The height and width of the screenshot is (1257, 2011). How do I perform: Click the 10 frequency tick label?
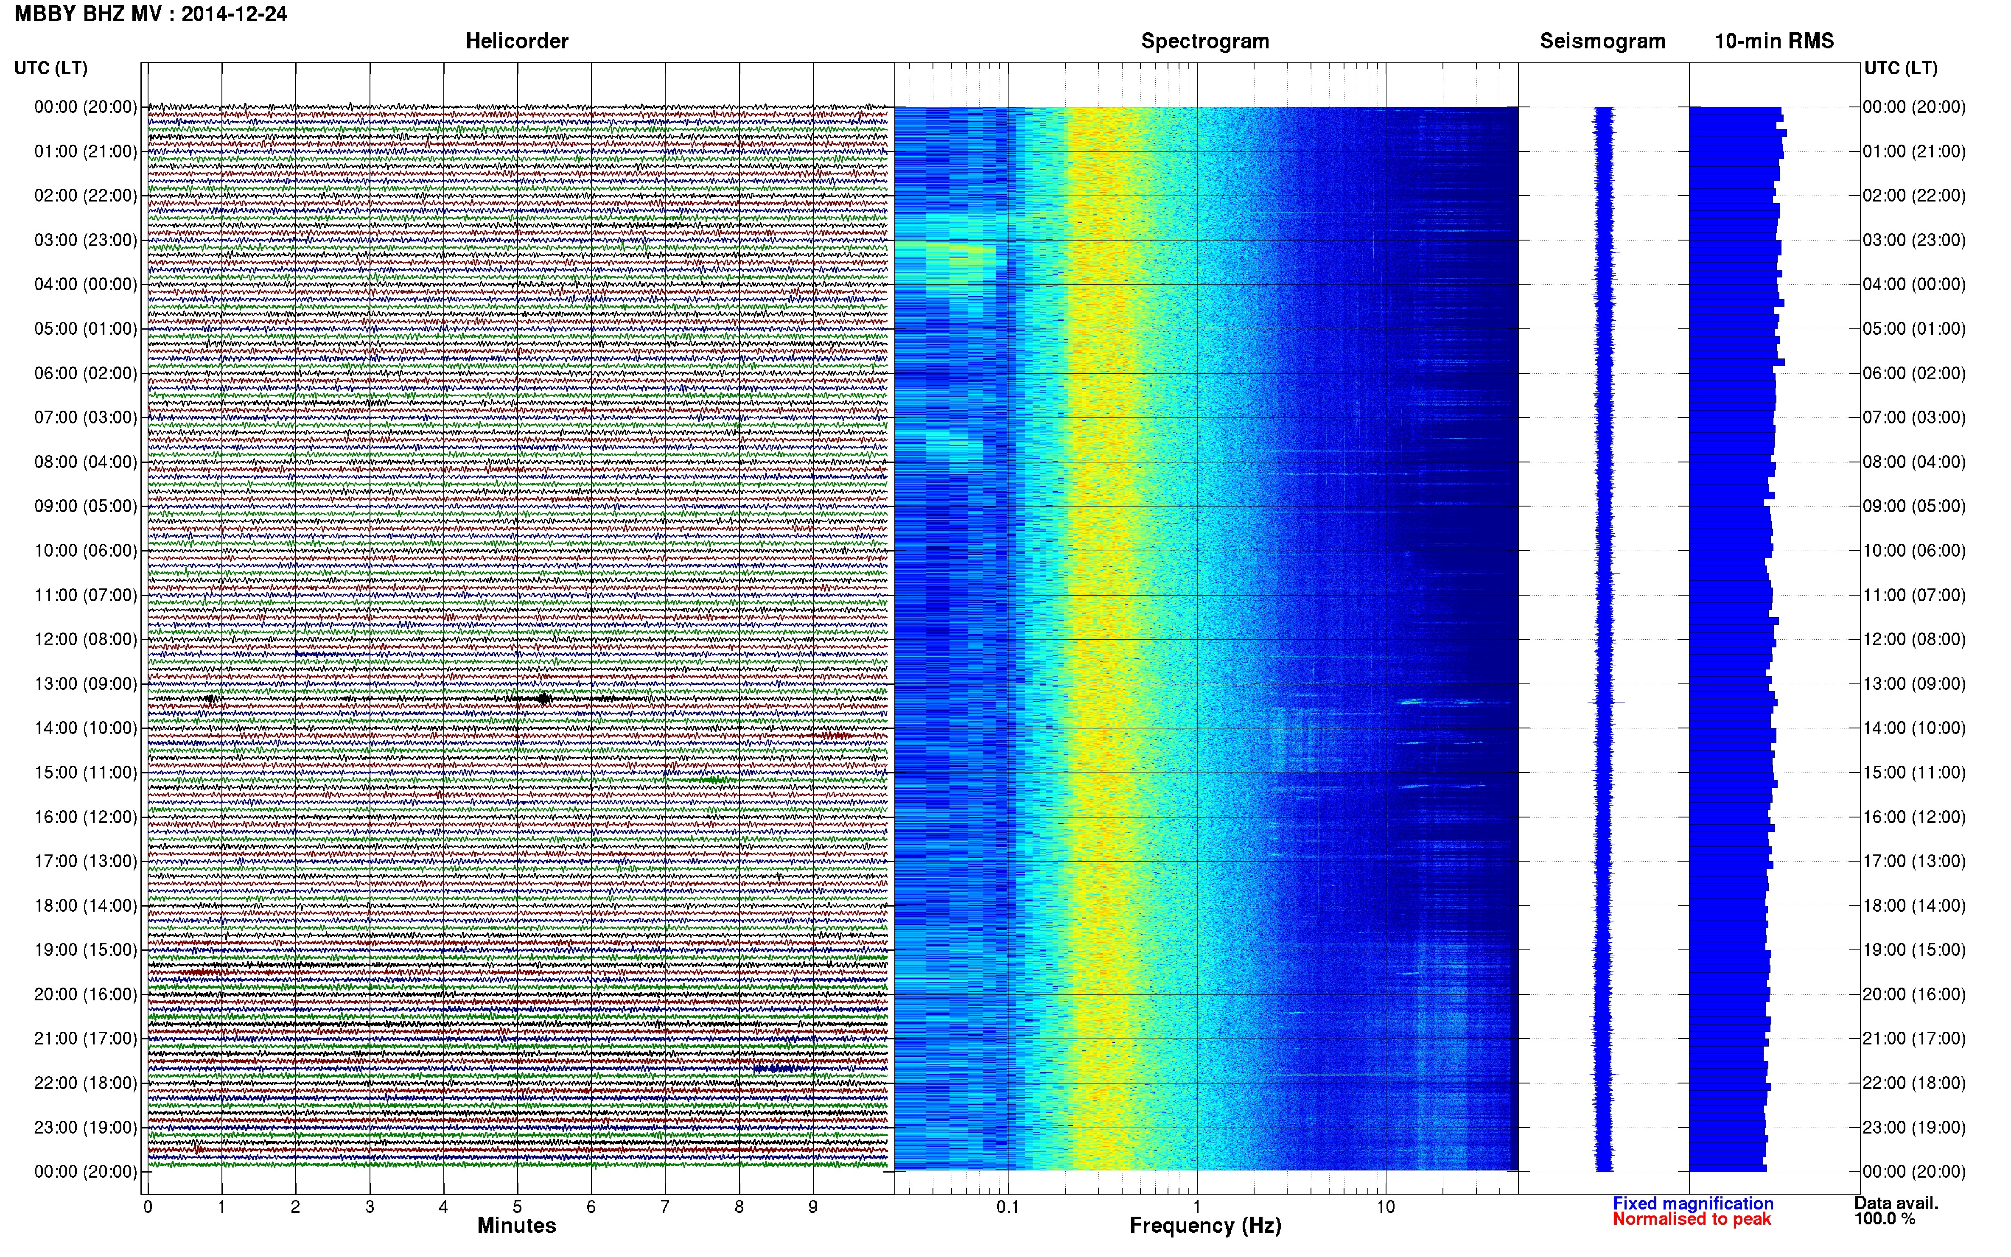pyautogui.click(x=1385, y=1206)
